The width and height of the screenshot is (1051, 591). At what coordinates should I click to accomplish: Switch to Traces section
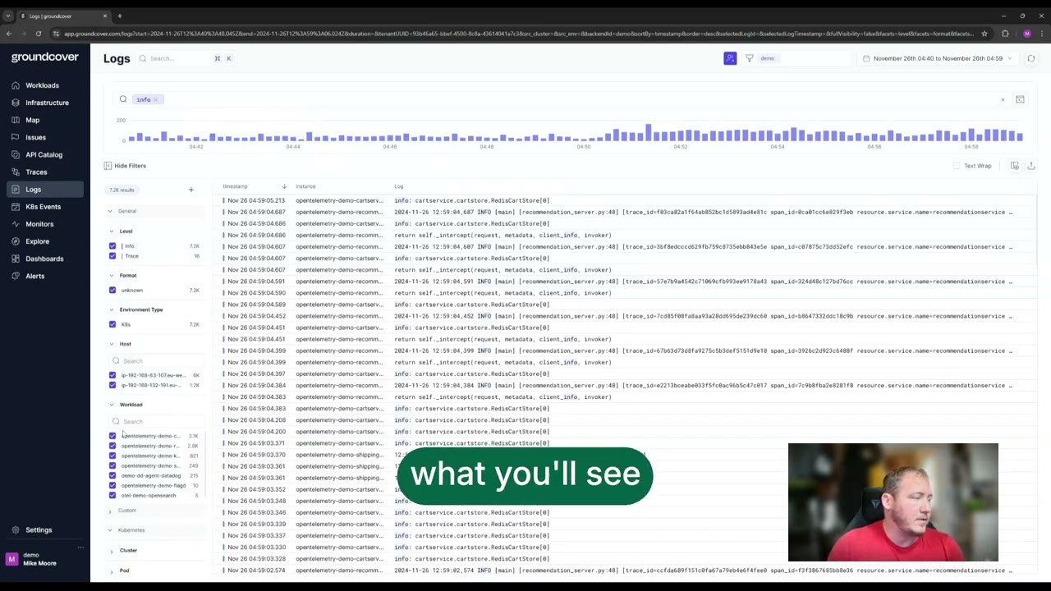click(36, 172)
